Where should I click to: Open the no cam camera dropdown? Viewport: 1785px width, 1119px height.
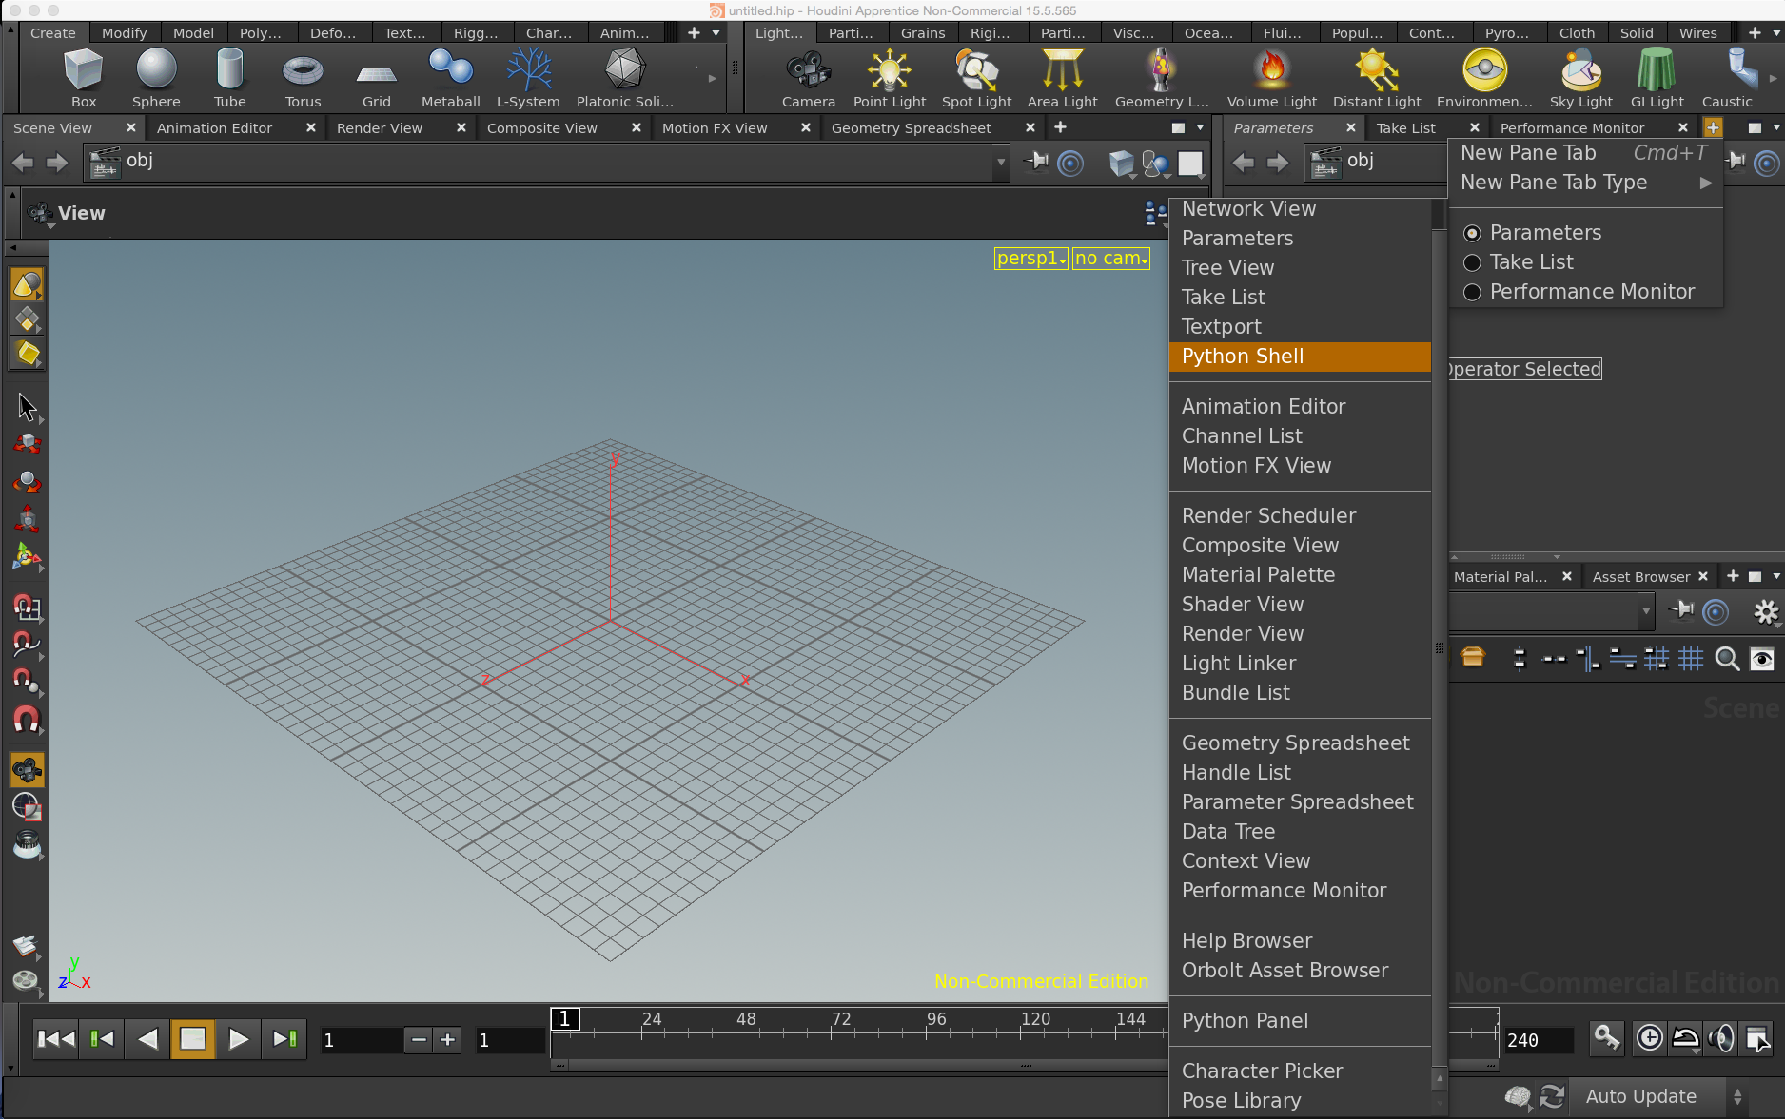1110,258
